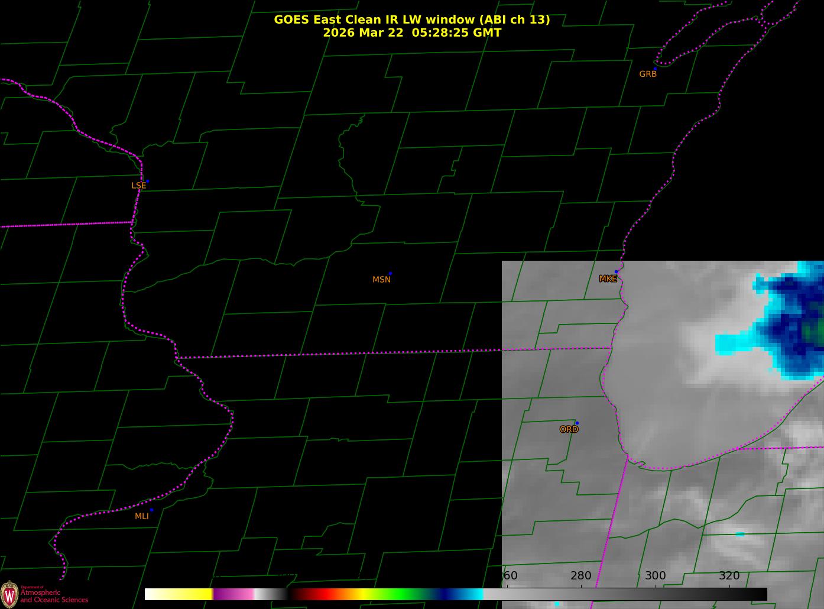Viewport: 824px width, 609px height.
Task: Click the Atmospheric and Oceanic Sciences text
Action: 54,596
